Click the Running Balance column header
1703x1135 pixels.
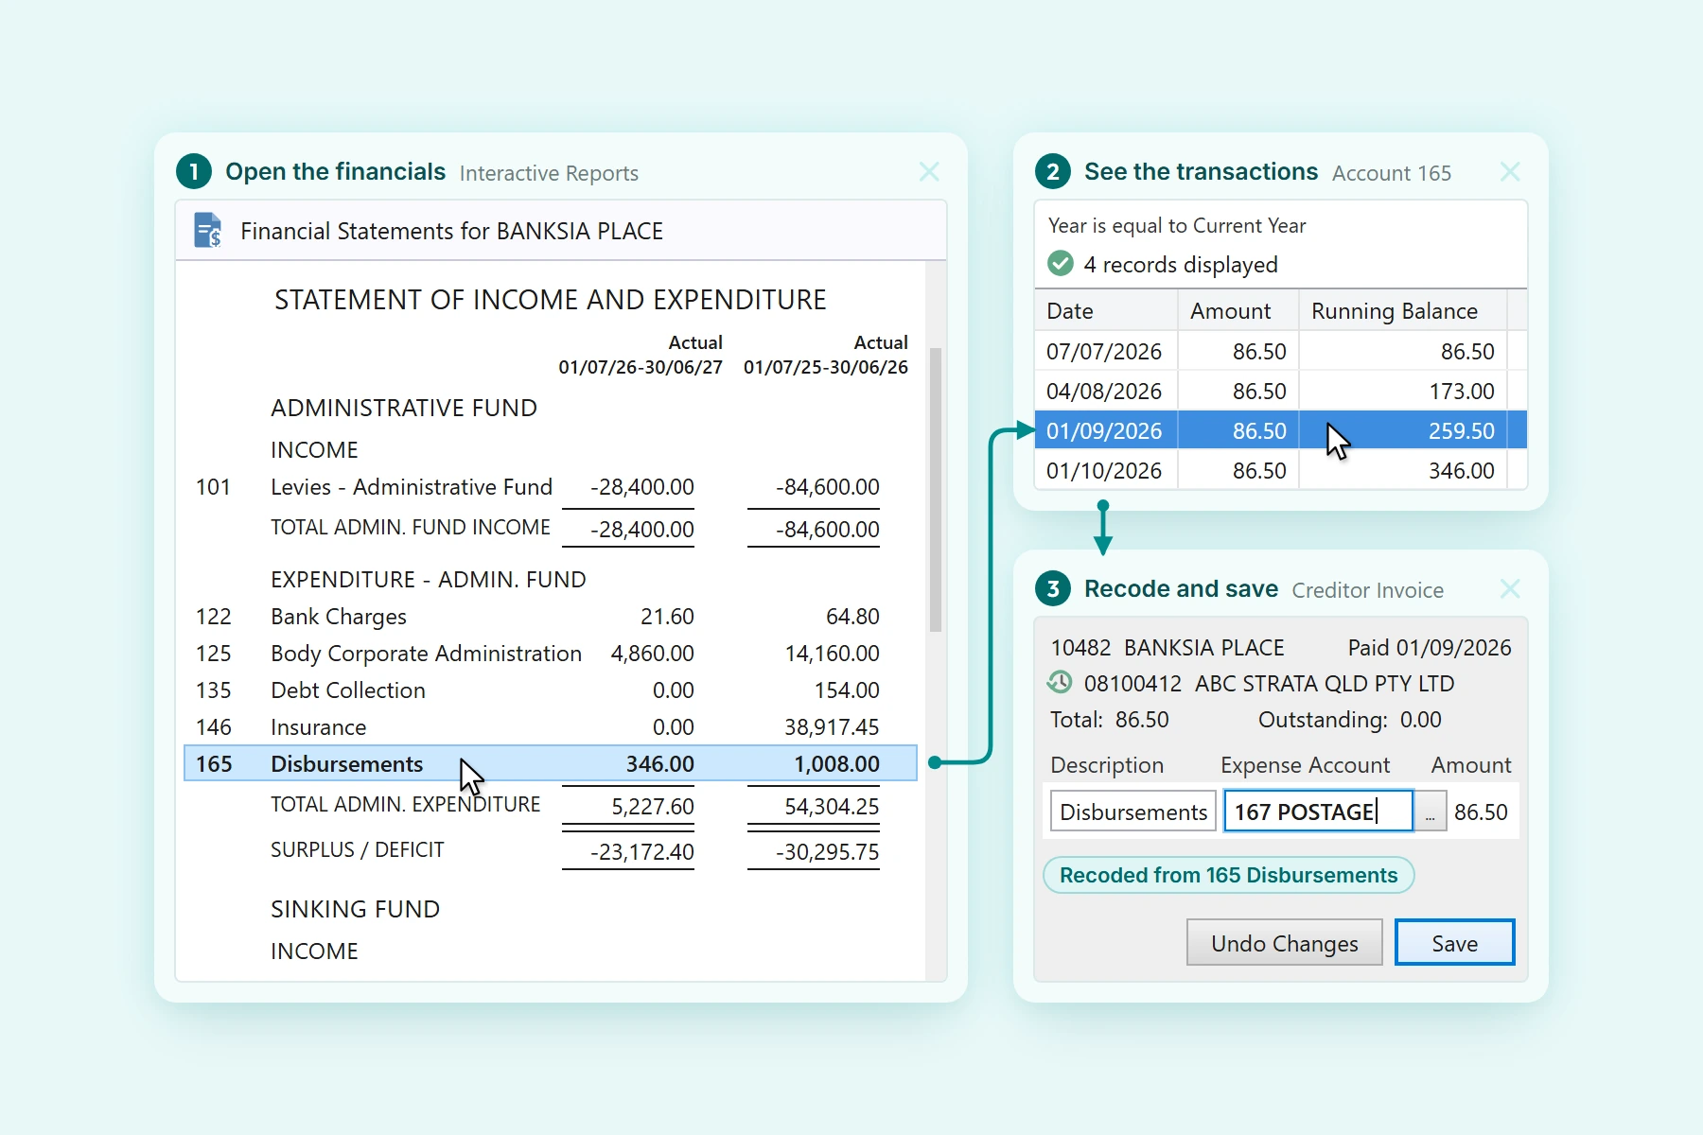(x=1403, y=310)
